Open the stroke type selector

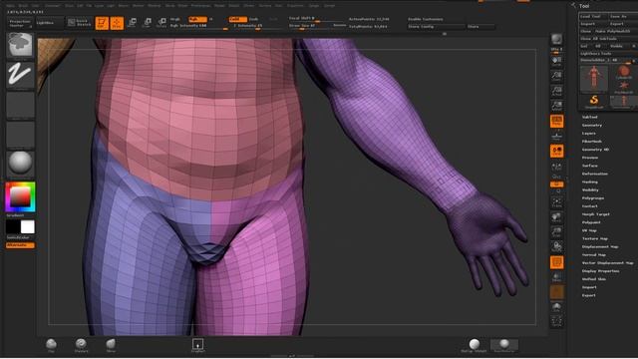[x=20, y=75]
